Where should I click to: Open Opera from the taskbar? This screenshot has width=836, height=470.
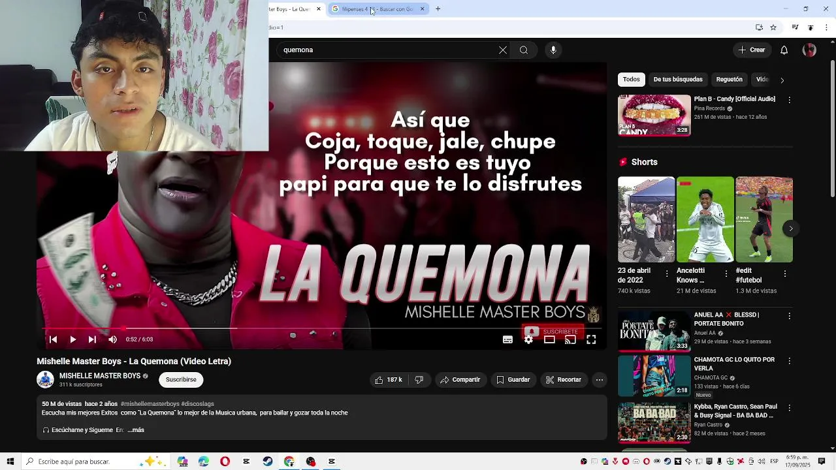pos(225,462)
